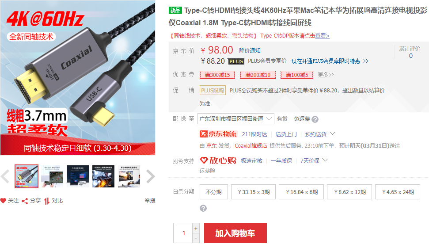Viewport: 429px width, 244px height.
Task: Choose the ¥8.62 x 12期 installment plan
Action: [350, 192]
